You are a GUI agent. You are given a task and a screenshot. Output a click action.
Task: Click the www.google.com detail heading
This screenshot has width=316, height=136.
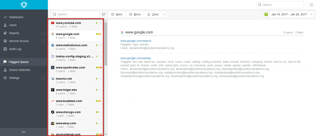tap(139, 32)
